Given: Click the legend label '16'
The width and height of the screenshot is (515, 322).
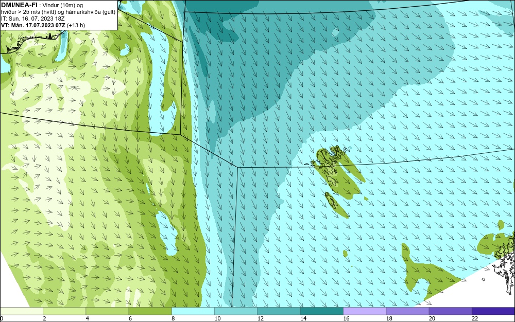Looking at the screenshot, I should 346,318.
